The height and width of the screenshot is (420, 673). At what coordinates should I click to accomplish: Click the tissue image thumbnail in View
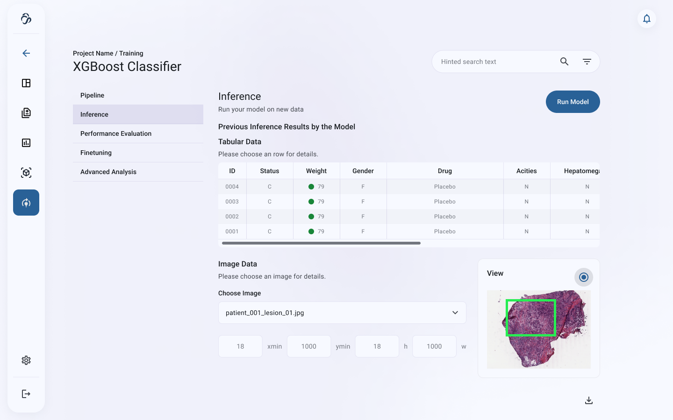[539, 329]
